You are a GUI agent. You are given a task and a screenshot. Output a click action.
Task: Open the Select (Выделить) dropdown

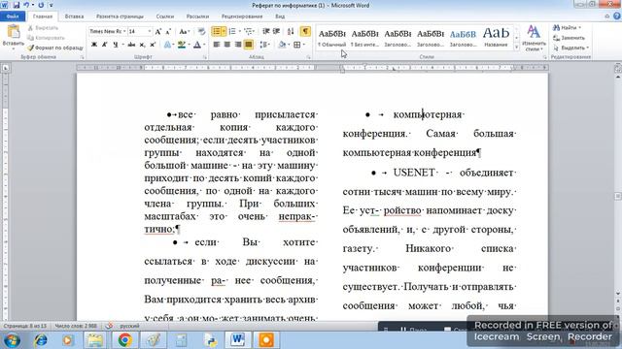point(571,48)
